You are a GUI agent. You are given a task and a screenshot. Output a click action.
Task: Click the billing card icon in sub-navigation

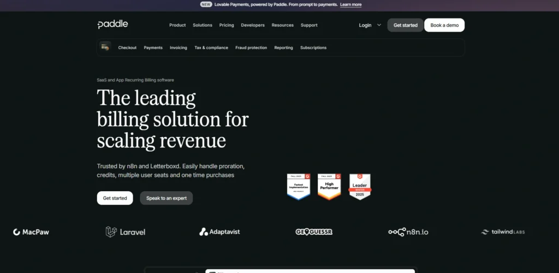pyautogui.click(x=105, y=47)
